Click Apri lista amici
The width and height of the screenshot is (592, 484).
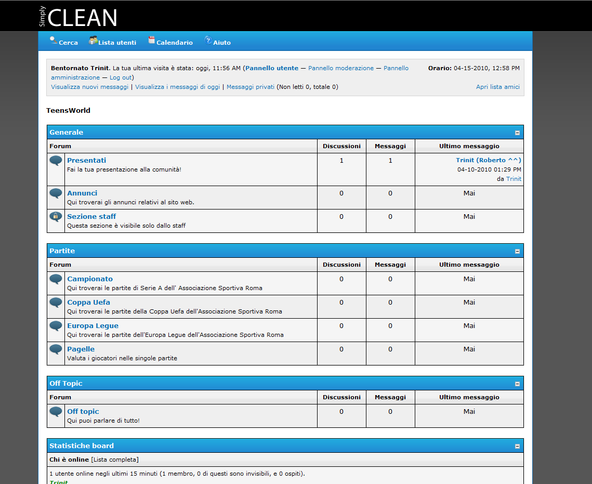pos(497,87)
